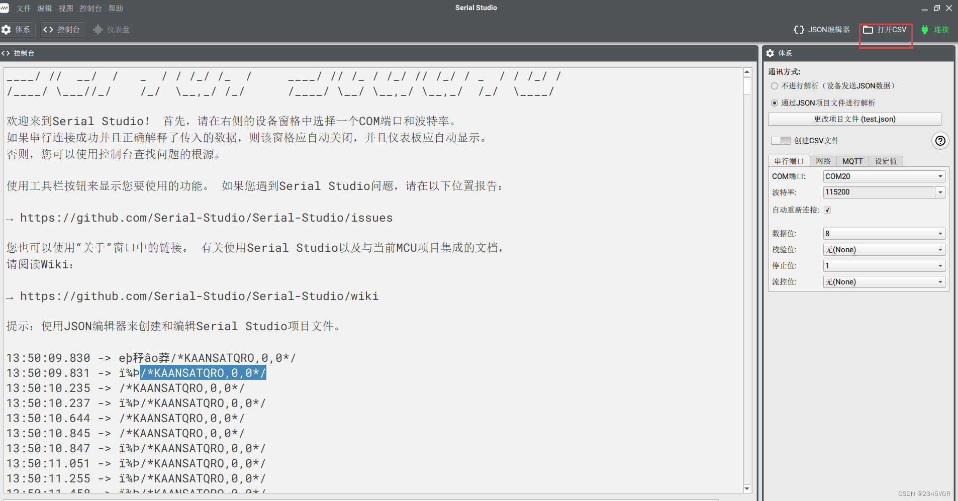The width and height of the screenshot is (958, 501).
Task: Enable the 创建CSV文件 switch
Action: point(781,141)
